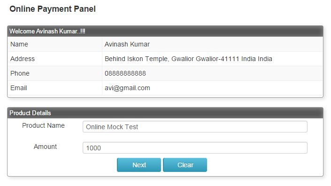Click the phone number 08888888888
Image resolution: width=331 pixels, height=186 pixels.
(x=125, y=73)
